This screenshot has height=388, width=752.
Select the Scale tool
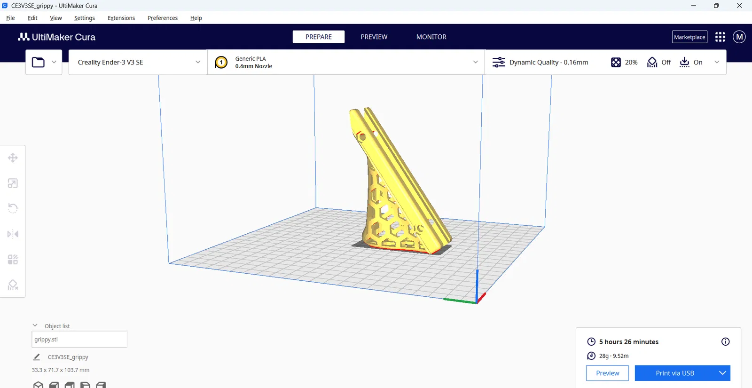point(13,183)
